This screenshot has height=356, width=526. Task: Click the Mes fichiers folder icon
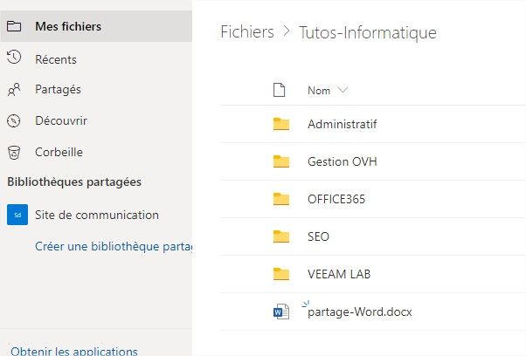pyautogui.click(x=14, y=26)
